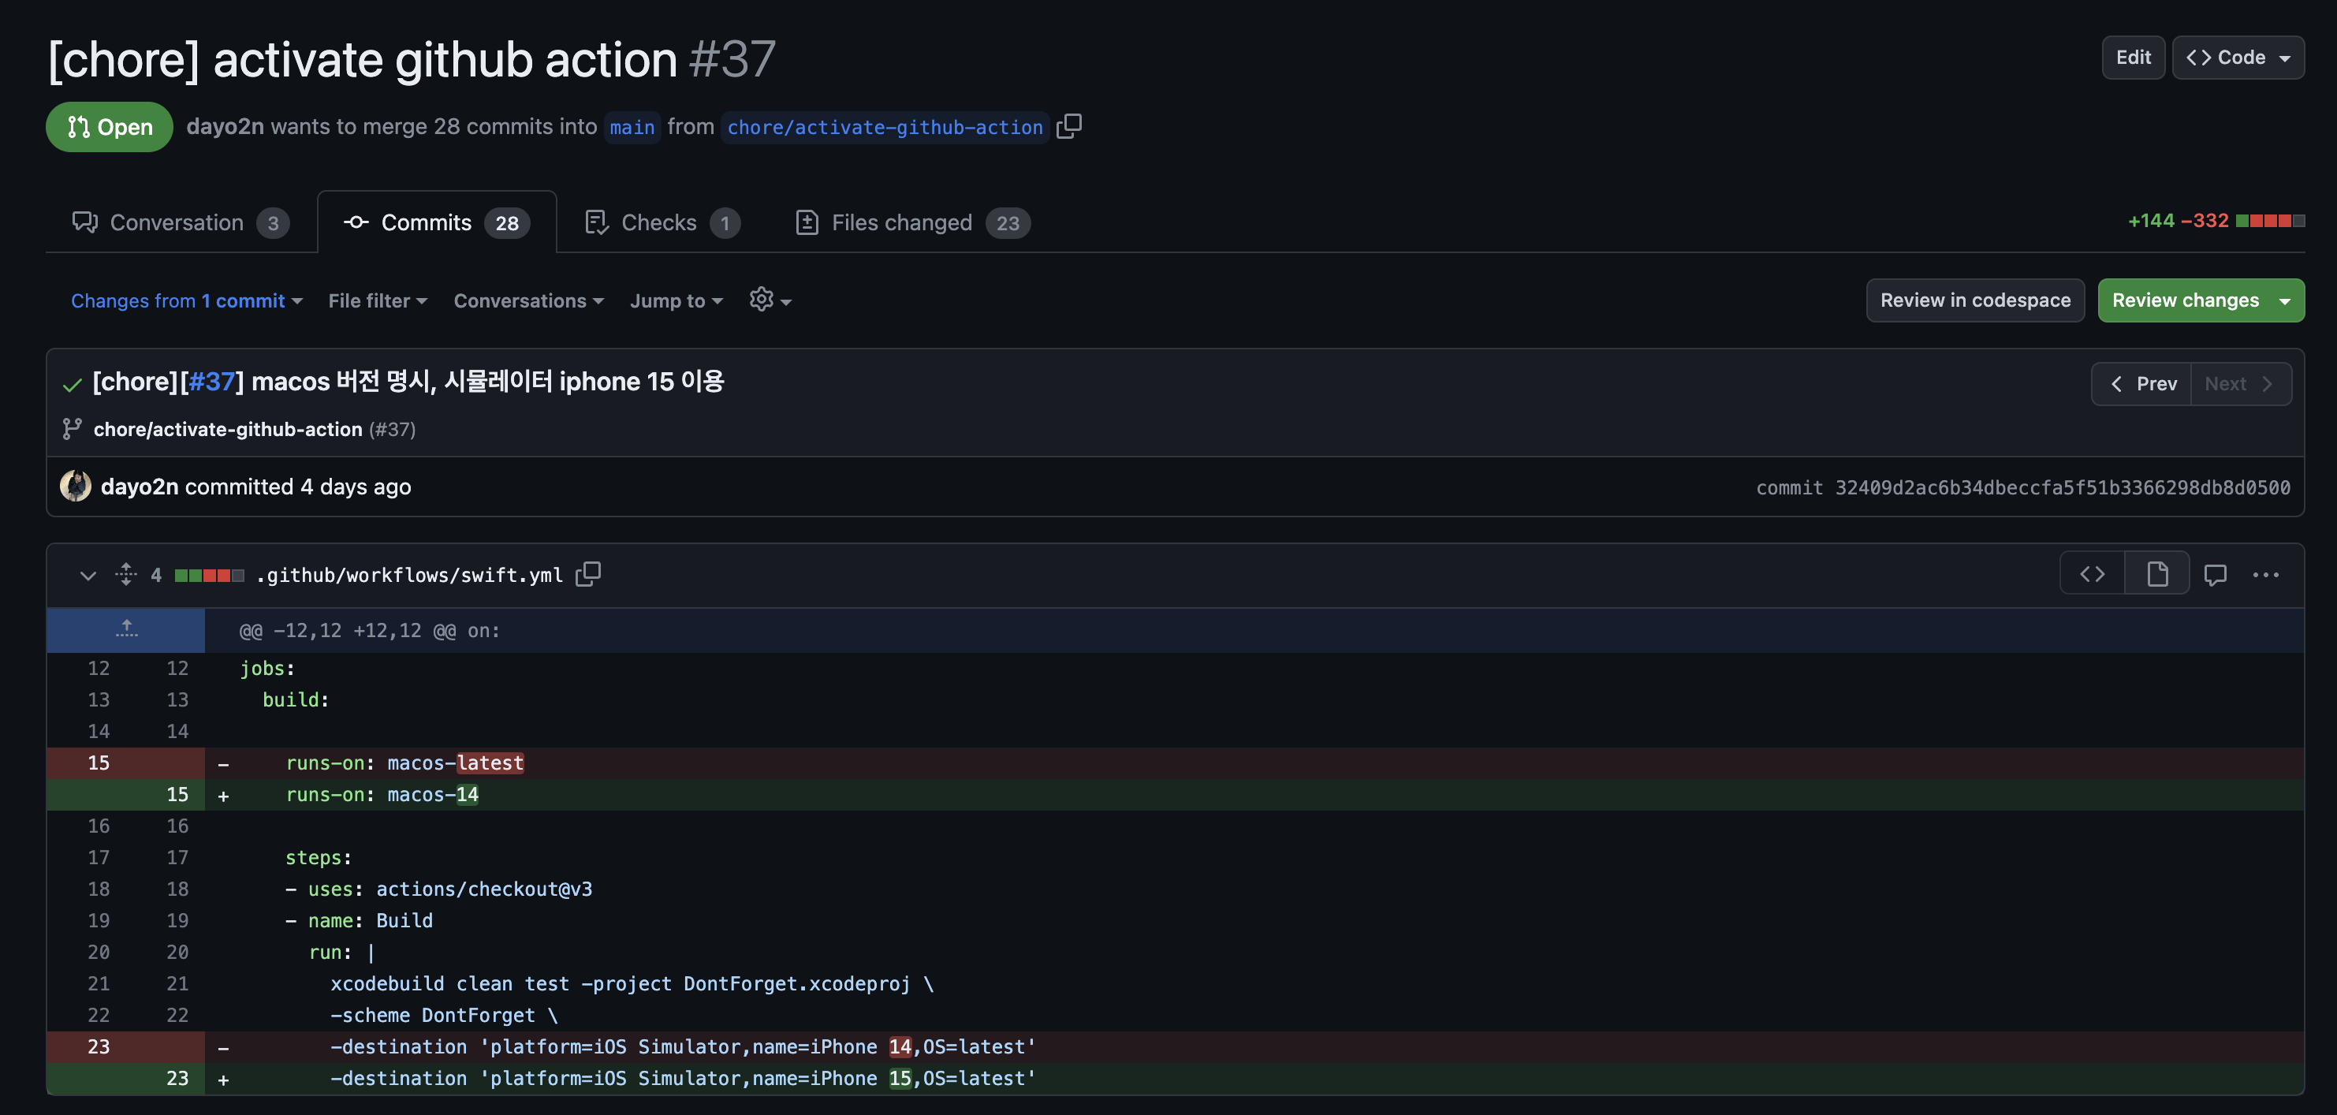Open the swift.yml three-dots options menu

(2265, 574)
